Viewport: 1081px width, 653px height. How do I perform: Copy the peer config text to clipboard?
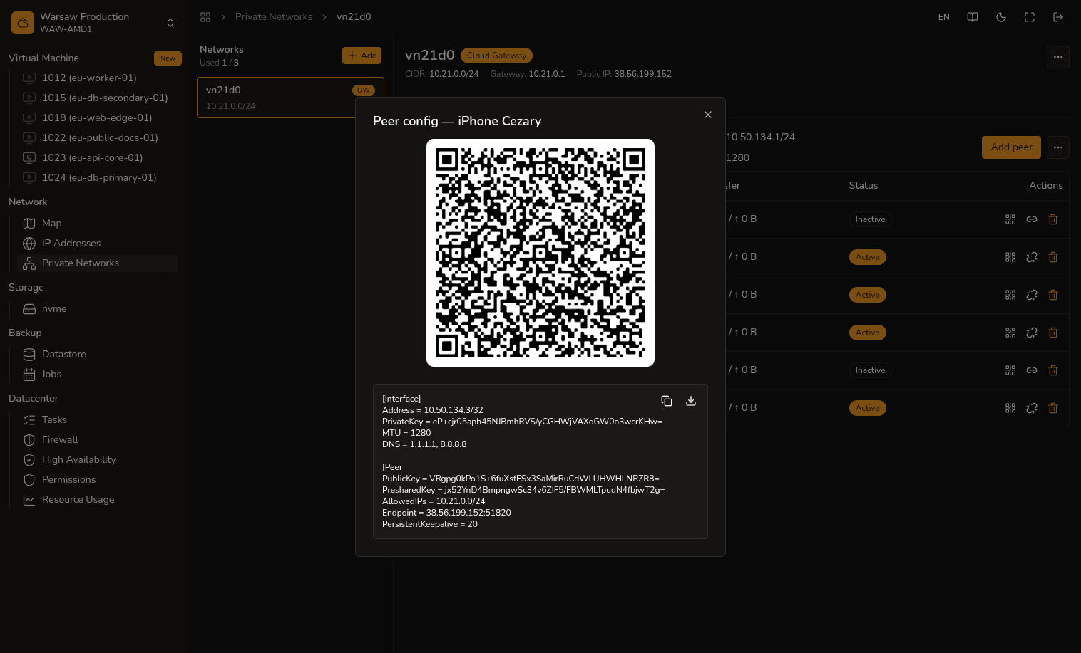coord(667,401)
